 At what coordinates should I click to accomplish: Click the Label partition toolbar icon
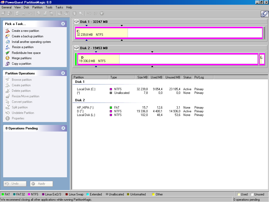pyautogui.click(x=39, y=13)
